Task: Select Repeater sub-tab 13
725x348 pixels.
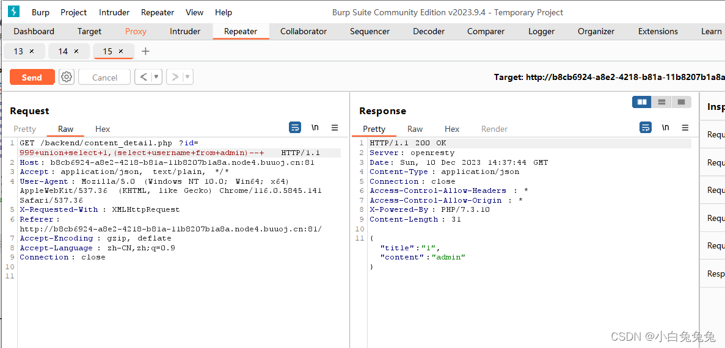Action: point(18,51)
